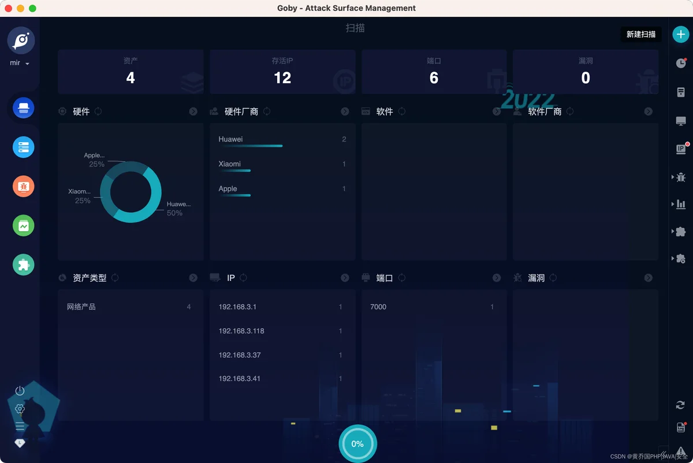The height and width of the screenshot is (463, 693).
Task: Click the power icon in sidebar
Action: (x=20, y=391)
